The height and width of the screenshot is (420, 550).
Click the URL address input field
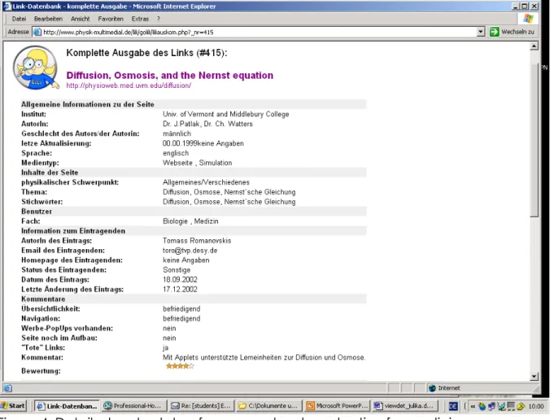[x=260, y=33]
